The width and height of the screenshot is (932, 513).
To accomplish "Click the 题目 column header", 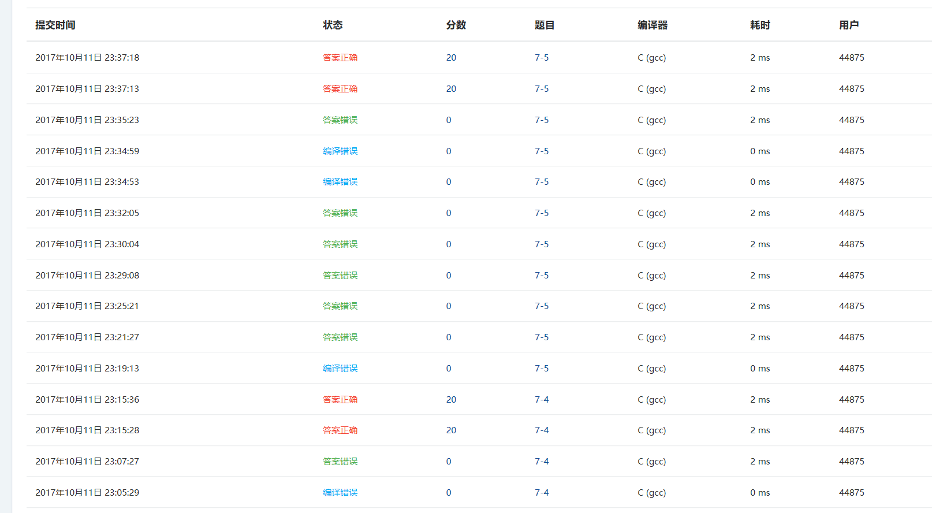I will point(545,25).
